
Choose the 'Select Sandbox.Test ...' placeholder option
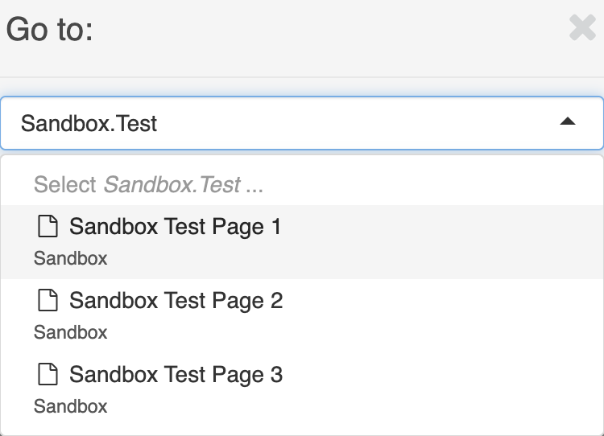(x=148, y=185)
